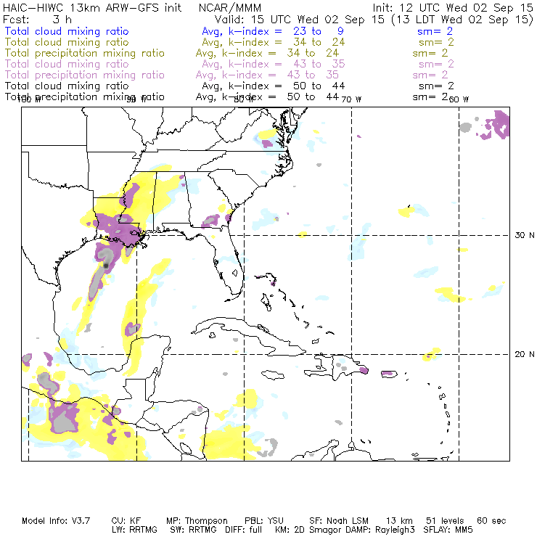The width and height of the screenshot is (537, 537).
Task: Click the "MP: Thompson" footer entry
Action: (x=197, y=521)
